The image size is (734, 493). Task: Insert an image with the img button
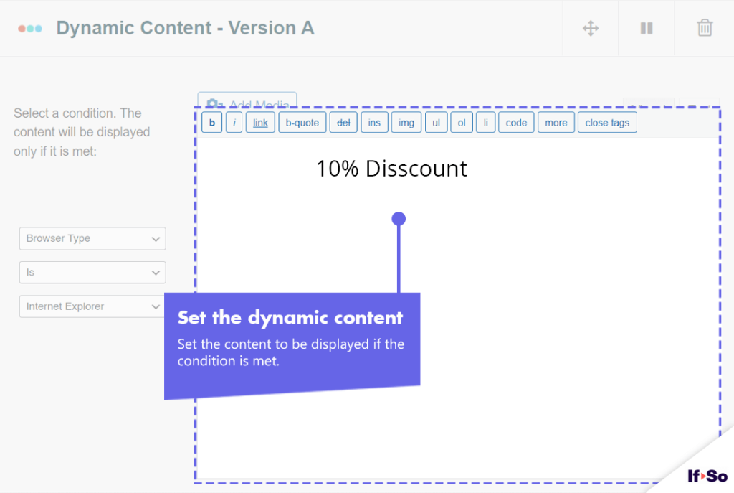tap(406, 123)
